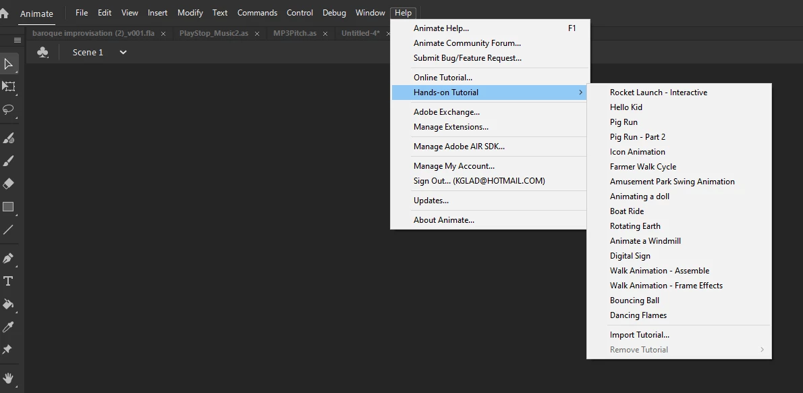The width and height of the screenshot is (803, 393).
Task: Open the File menu
Action: tap(82, 13)
